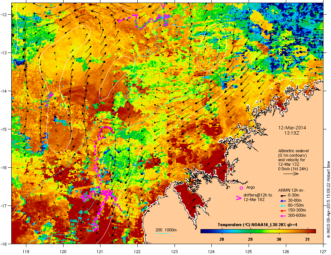
Task: Click the '80-150m' depth label
Action: coord(296,205)
